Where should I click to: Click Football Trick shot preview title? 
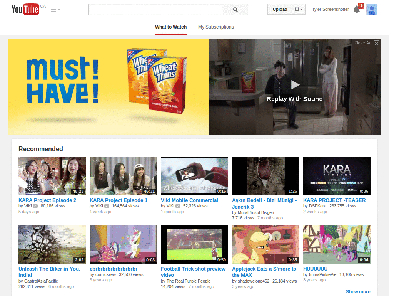click(x=193, y=272)
